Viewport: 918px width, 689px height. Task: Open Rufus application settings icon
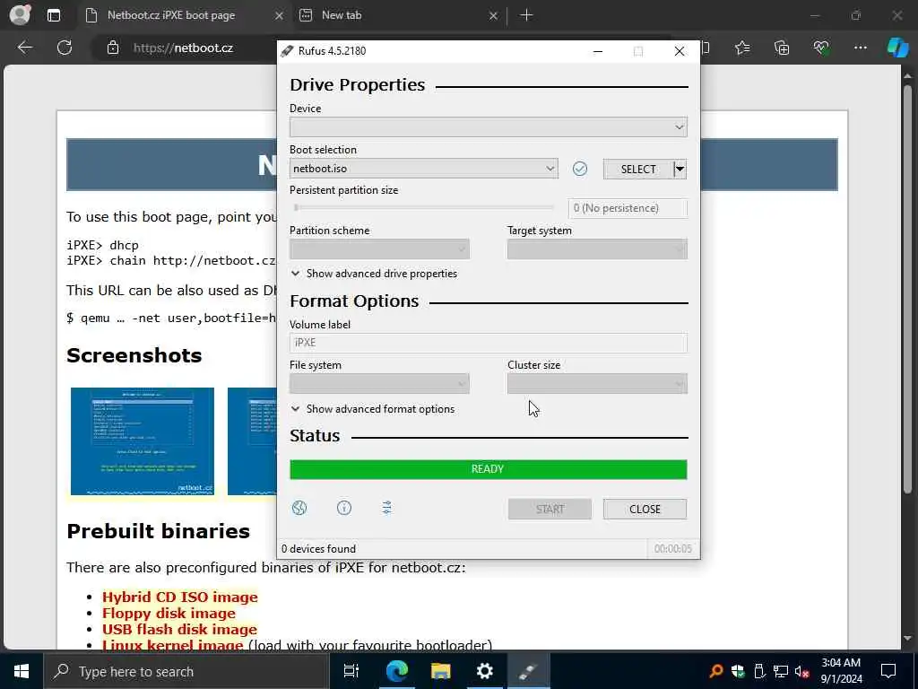386,508
